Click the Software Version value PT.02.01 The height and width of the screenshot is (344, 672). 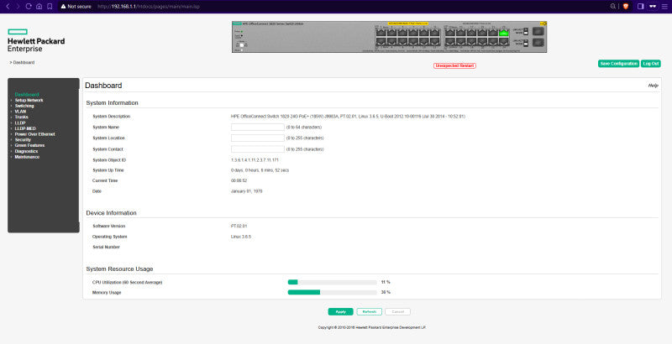coord(239,226)
